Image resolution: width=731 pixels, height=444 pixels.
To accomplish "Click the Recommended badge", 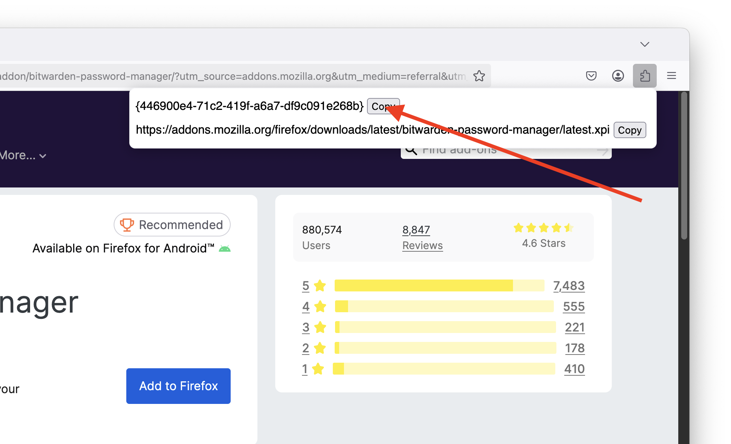I will [172, 225].
